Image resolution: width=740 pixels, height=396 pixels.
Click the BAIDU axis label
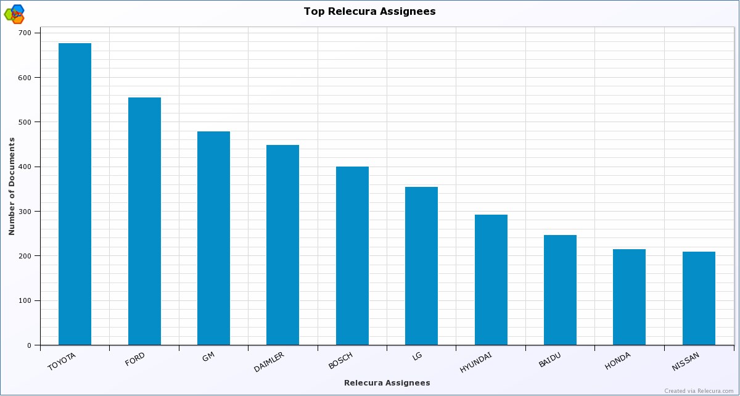pos(549,360)
